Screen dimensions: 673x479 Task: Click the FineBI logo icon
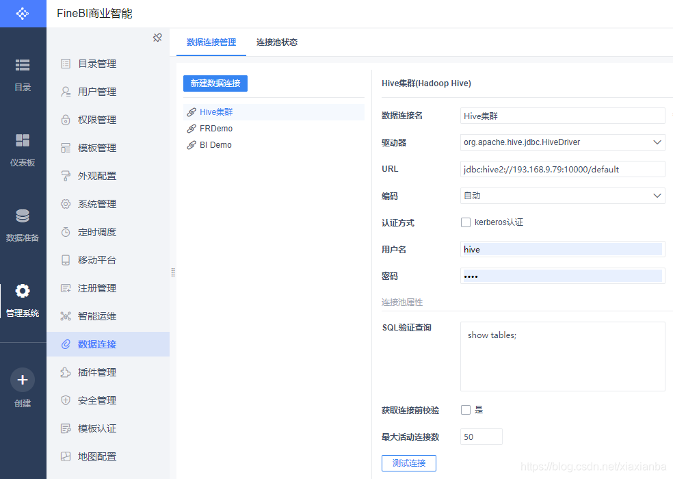tap(23, 14)
